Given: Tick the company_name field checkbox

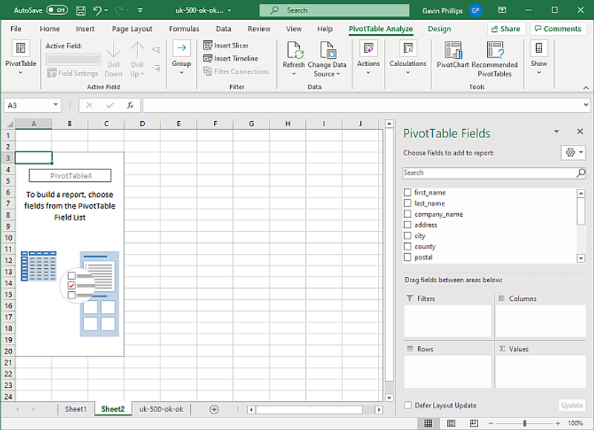Looking at the screenshot, I should (x=407, y=214).
